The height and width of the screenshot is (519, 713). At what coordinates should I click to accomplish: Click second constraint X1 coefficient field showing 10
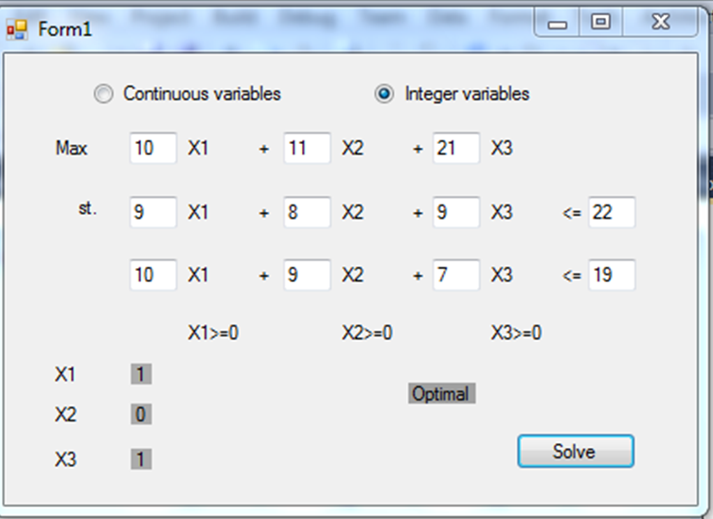pos(153,275)
